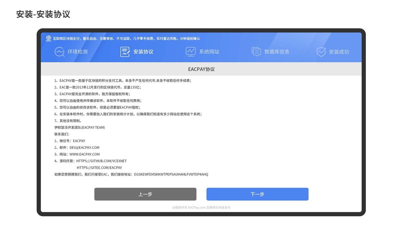Open the HTTPS://GITHUB.COM/VCEXNET link
The width and height of the screenshot is (400, 225).
(x=102, y=161)
